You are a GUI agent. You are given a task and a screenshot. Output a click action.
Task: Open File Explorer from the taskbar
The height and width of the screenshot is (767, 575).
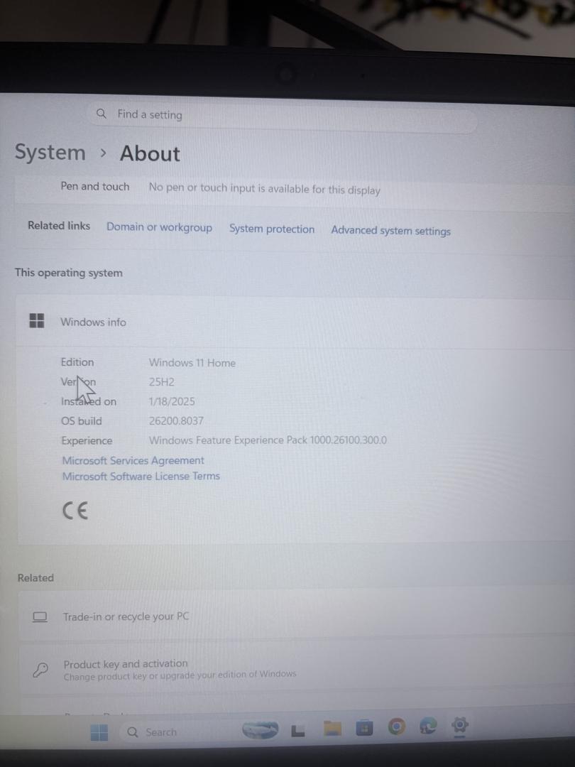point(332,729)
